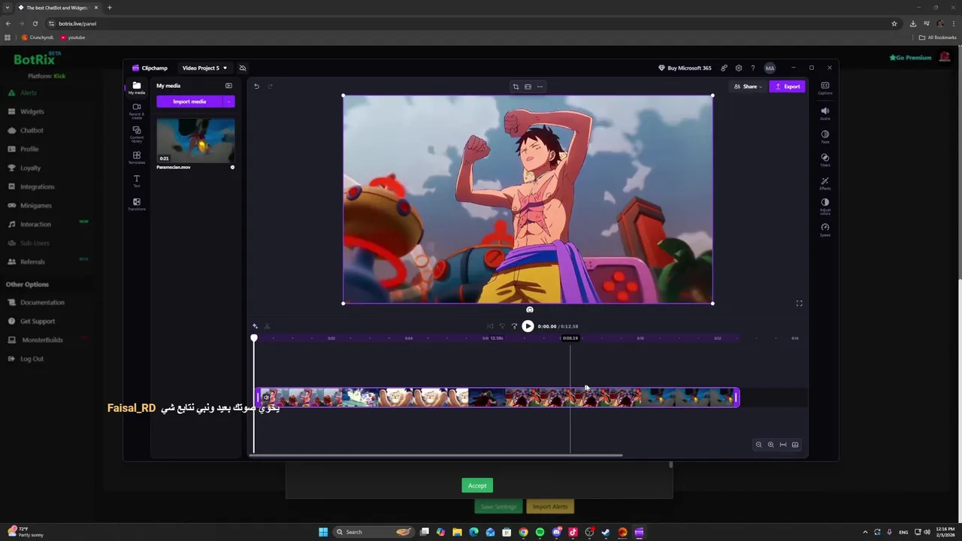Enter fullscreen preview
Viewport: 962px width, 541px height.
tap(799, 304)
